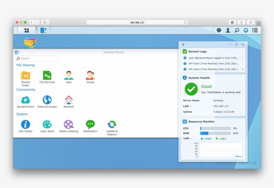The image size is (274, 188).
Task: Click the Uptime value 5 day(s) 13:22:48
Action: [224, 112]
